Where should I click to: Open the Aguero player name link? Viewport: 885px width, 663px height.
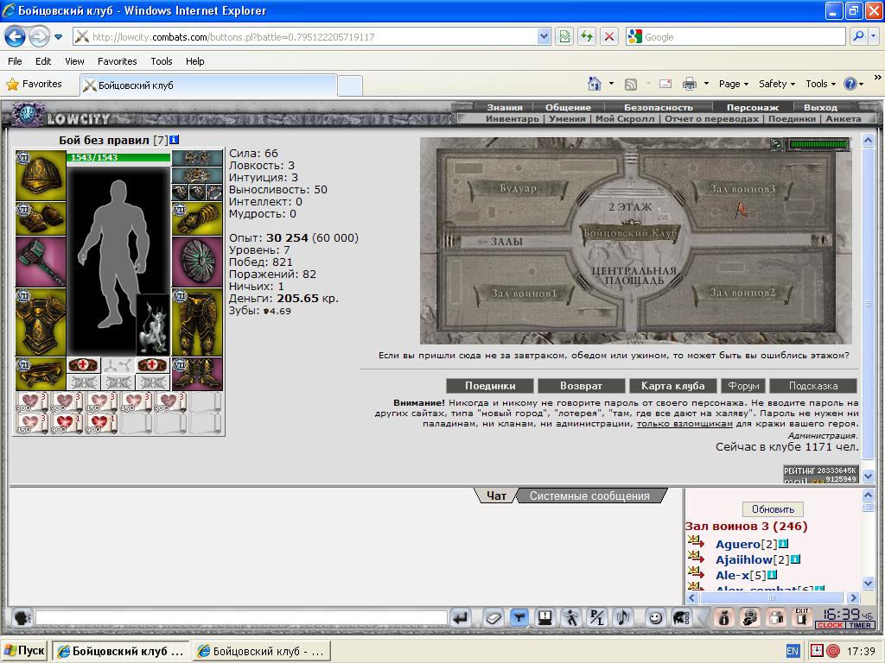[738, 544]
